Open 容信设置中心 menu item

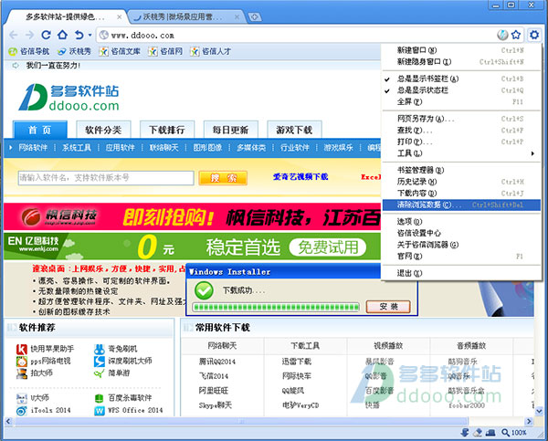(461, 233)
